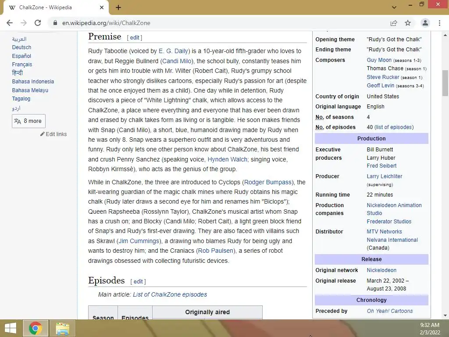This screenshot has height=337, width=449.
Task: Open the tab search chevron dropdown
Action: click(394, 7)
